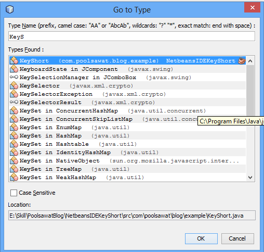Viewport: 264px width, 252px height.
Task: Click the types list scrollbar thumb
Action: pos(250,90)
